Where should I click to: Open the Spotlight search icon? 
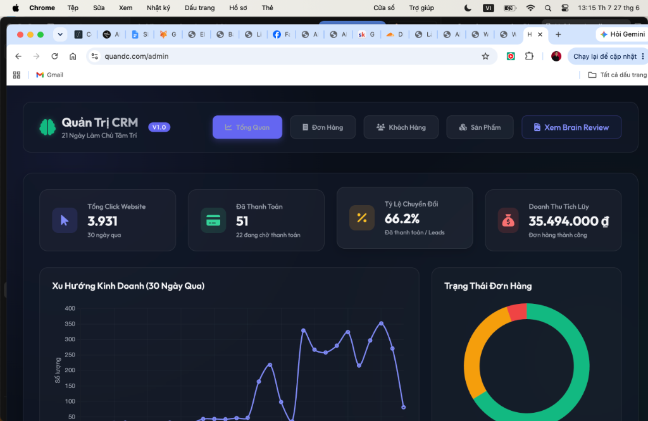click(x=548, y=8)
